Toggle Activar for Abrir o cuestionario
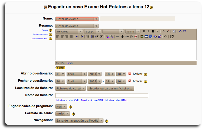Viewport: 203px width, 130px height. [130, 74]
